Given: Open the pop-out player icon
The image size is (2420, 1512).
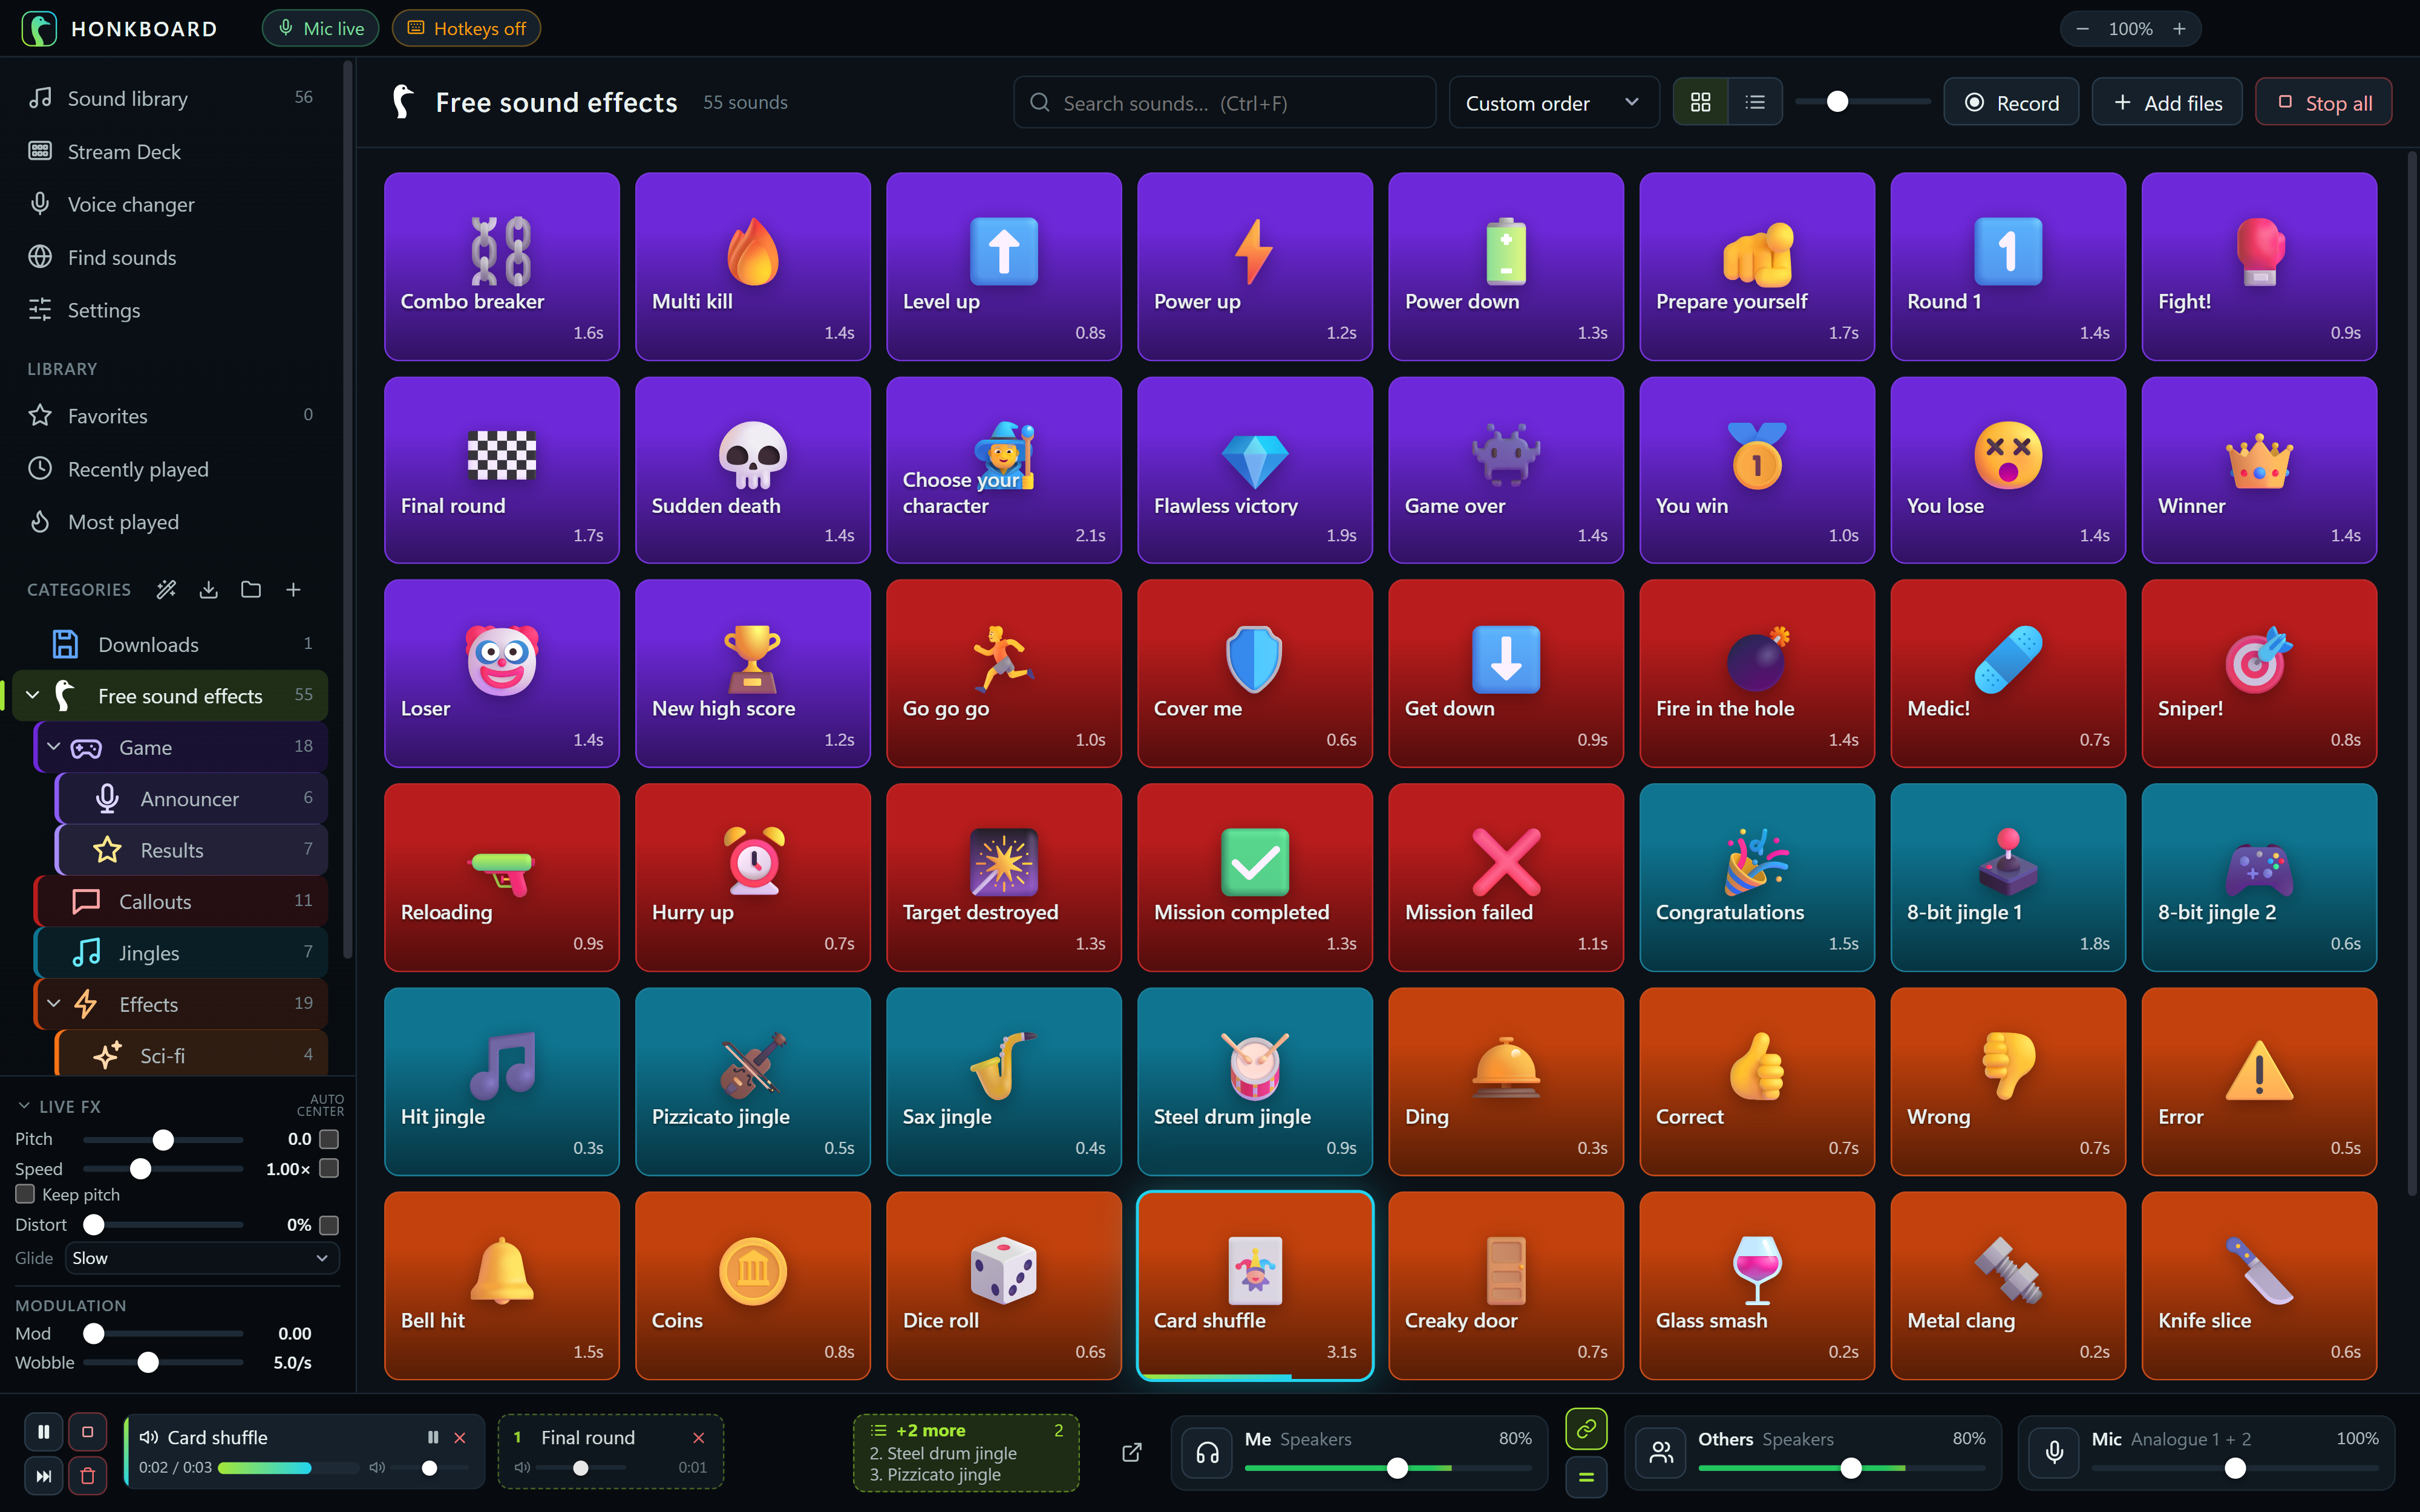Looking at the screenshot, I should click(1131, 1452).
